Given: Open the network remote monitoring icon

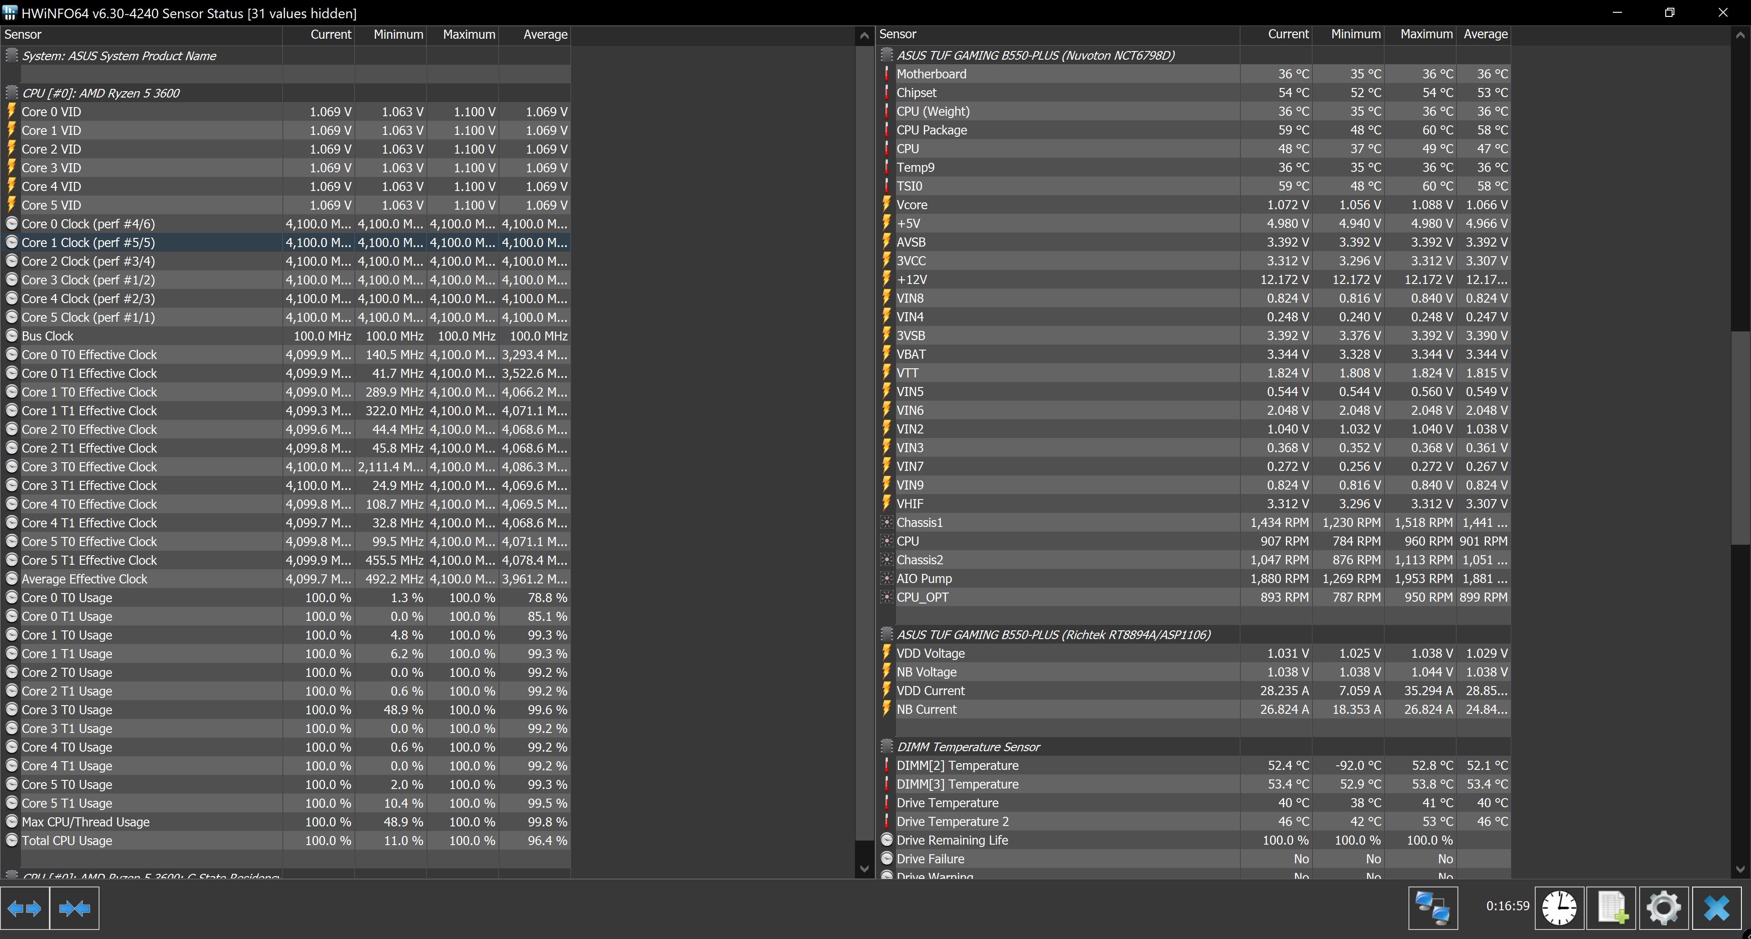Looking at the screenshot, I should click(1433, 908).
